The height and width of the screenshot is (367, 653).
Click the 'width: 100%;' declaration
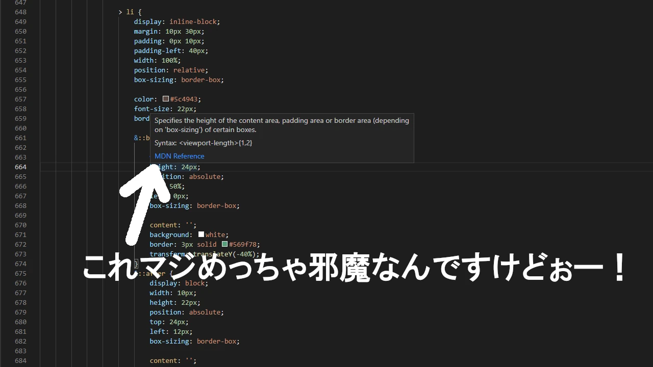(x=158, y=60)
